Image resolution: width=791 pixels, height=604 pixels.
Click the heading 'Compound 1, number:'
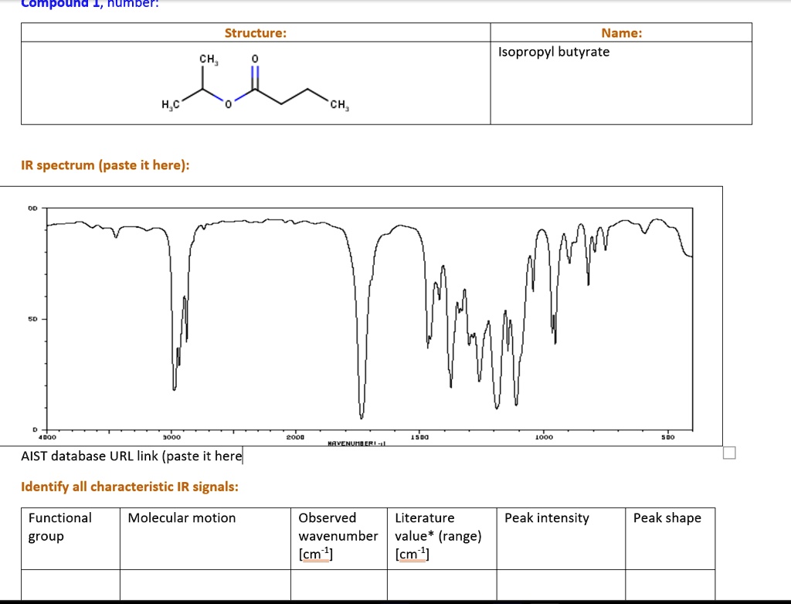click(89, 4)
